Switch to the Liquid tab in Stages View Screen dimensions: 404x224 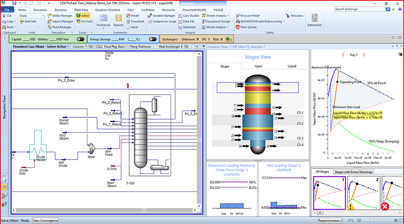pos(292,66)
